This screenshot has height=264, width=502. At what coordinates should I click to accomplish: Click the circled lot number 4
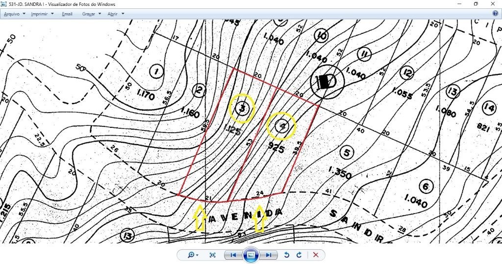click(281, 126)
